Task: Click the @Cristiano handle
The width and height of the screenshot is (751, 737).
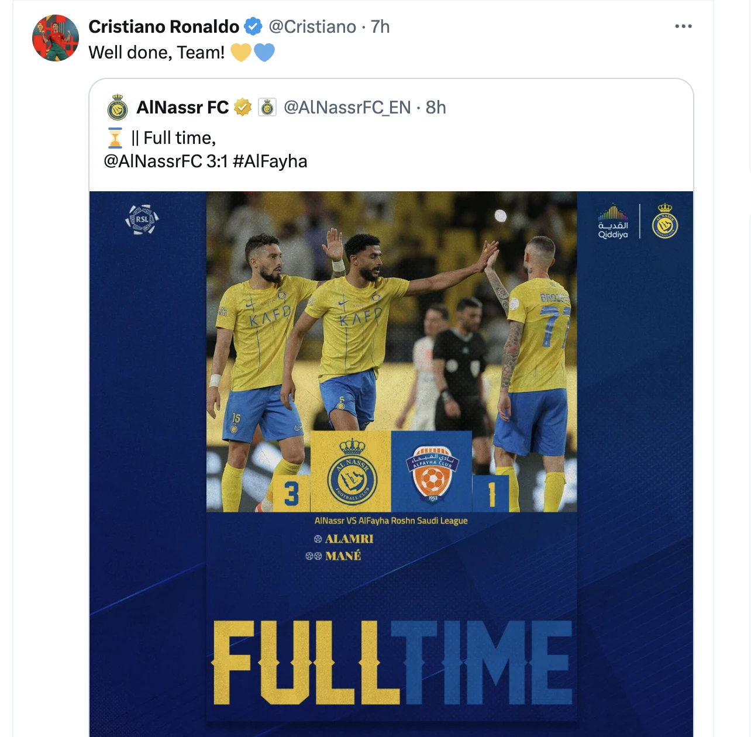Action: 312,26
